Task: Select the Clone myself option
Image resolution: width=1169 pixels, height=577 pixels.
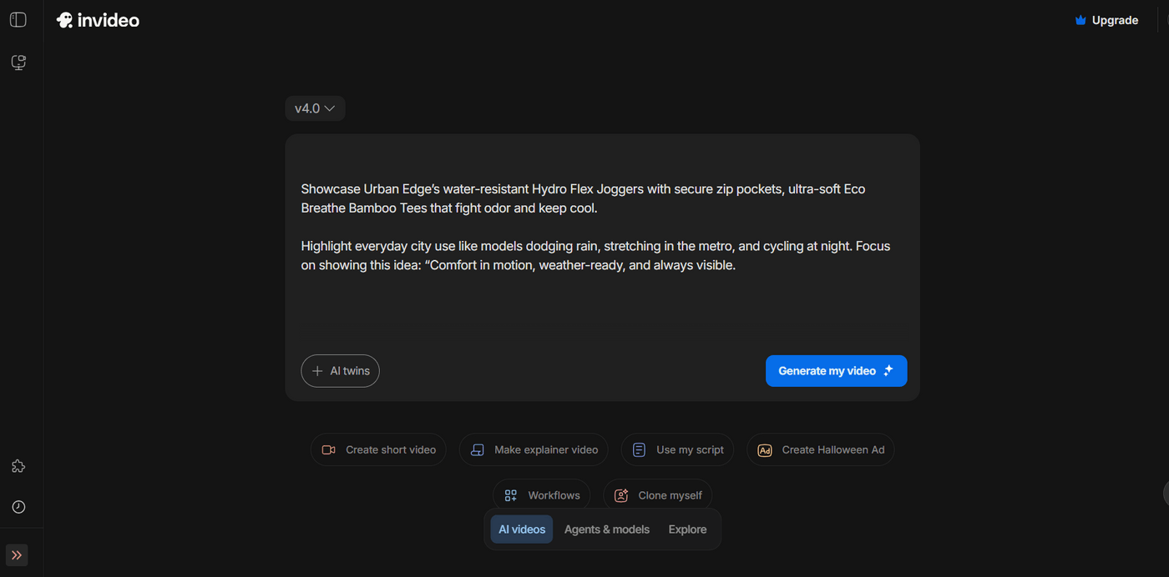Action: pos(657,495)
